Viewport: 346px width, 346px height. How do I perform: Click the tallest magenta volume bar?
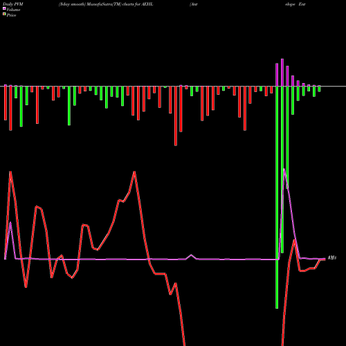click(x=282, y=73)
